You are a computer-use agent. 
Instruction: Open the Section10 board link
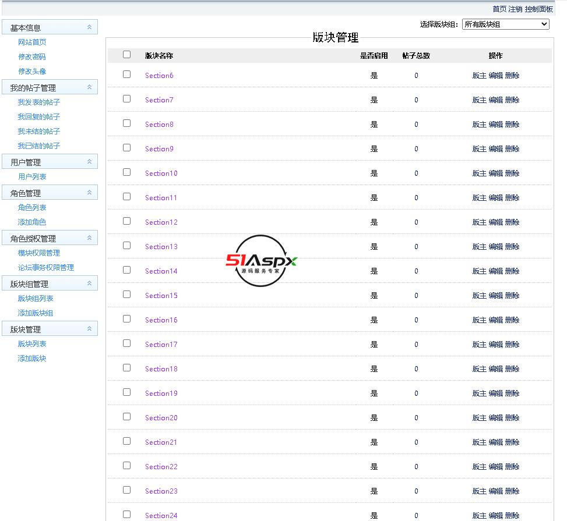[161, 173]
